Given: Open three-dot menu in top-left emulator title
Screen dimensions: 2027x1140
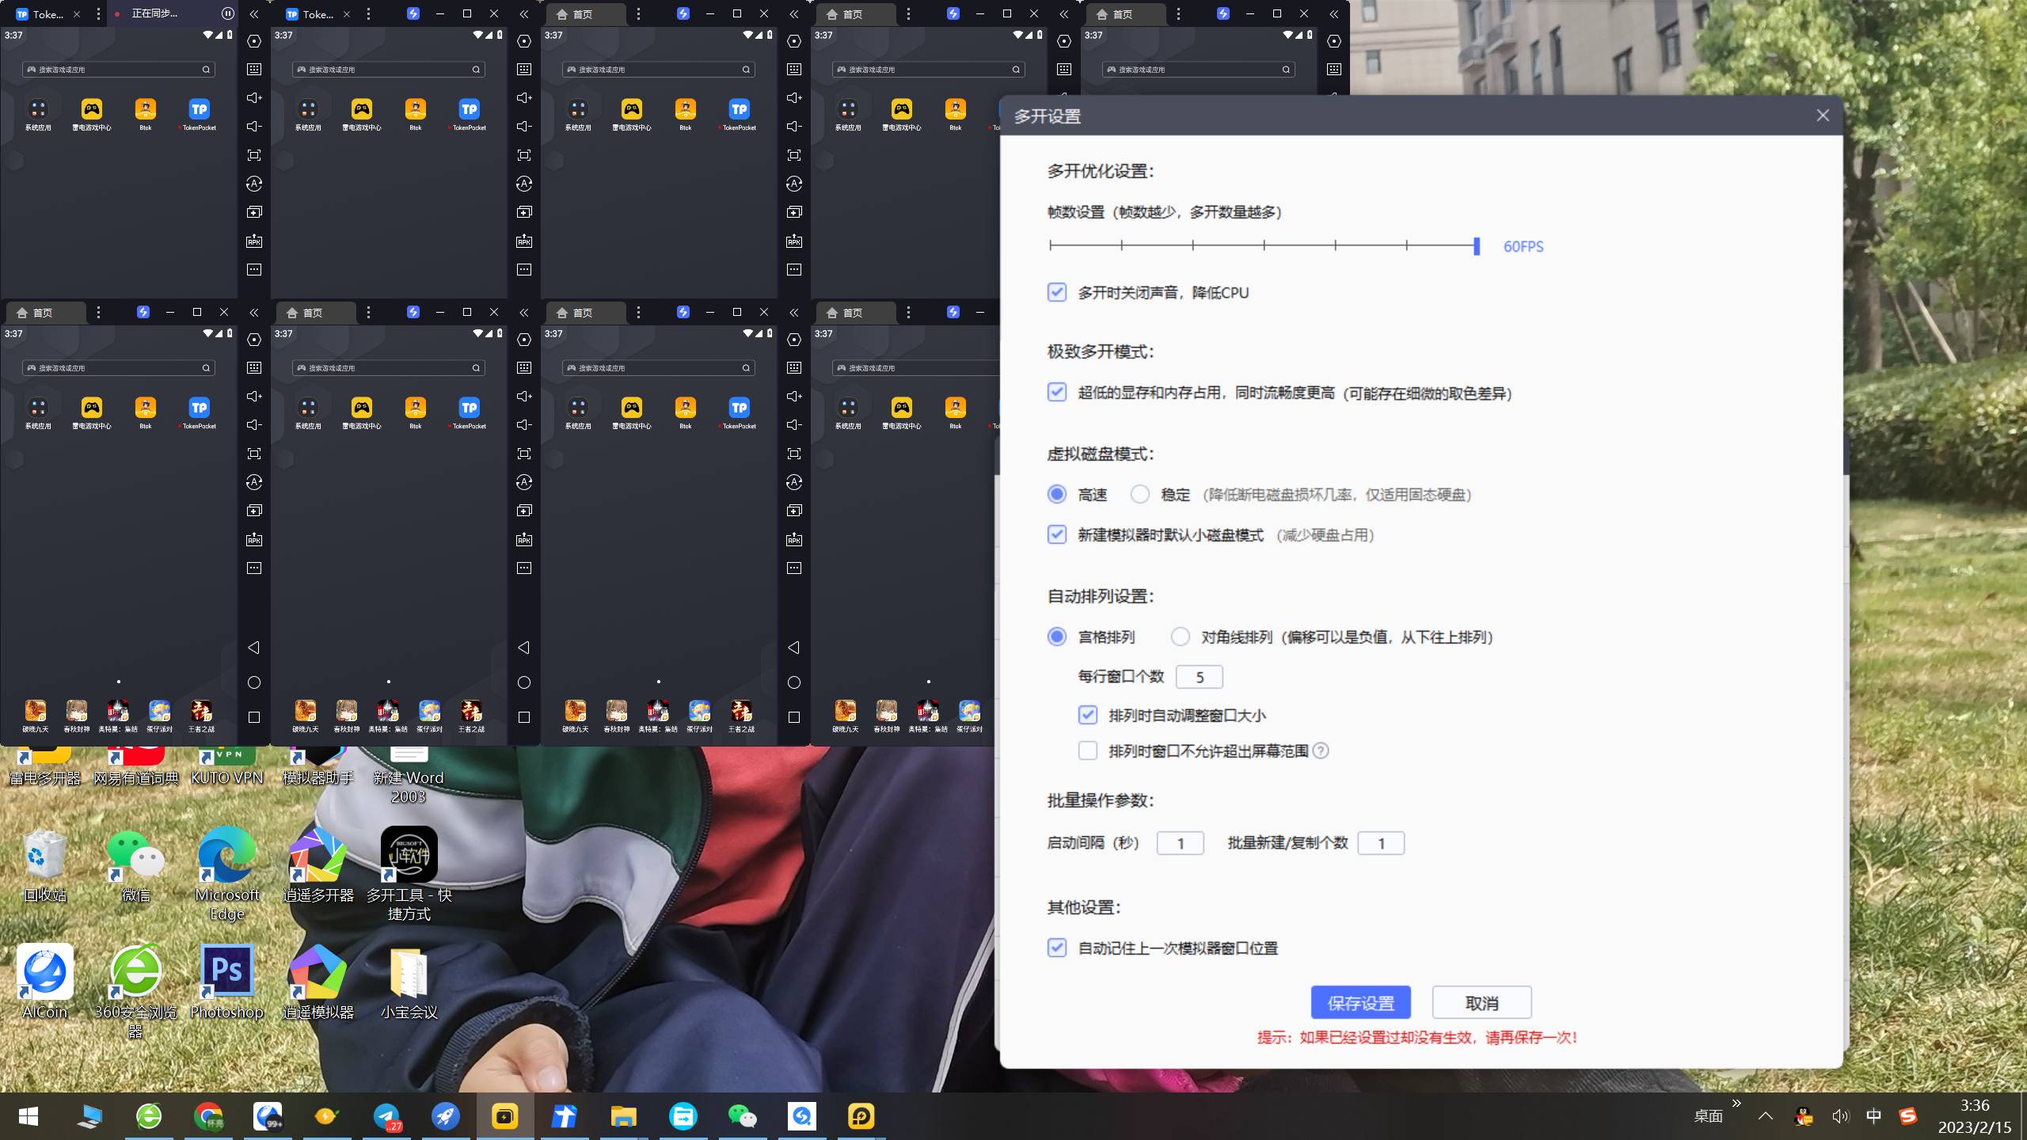Looking at the screenshot, I should click(98, 13).
